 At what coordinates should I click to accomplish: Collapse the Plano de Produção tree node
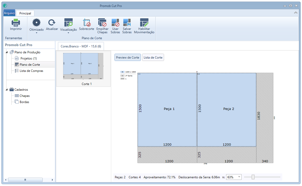7,52
